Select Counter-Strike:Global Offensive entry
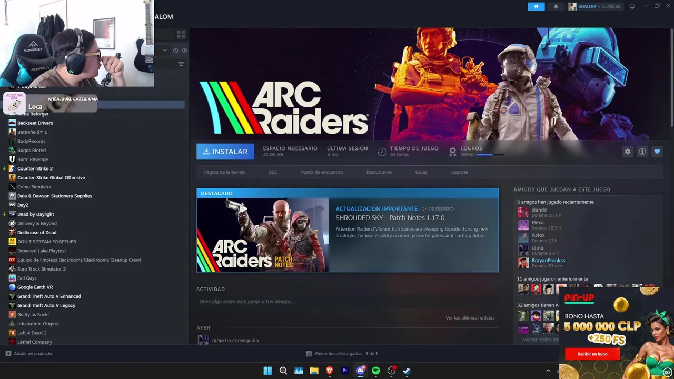Image resolution: width=674 pixels, height=379 pixels. tap(51, 178)
